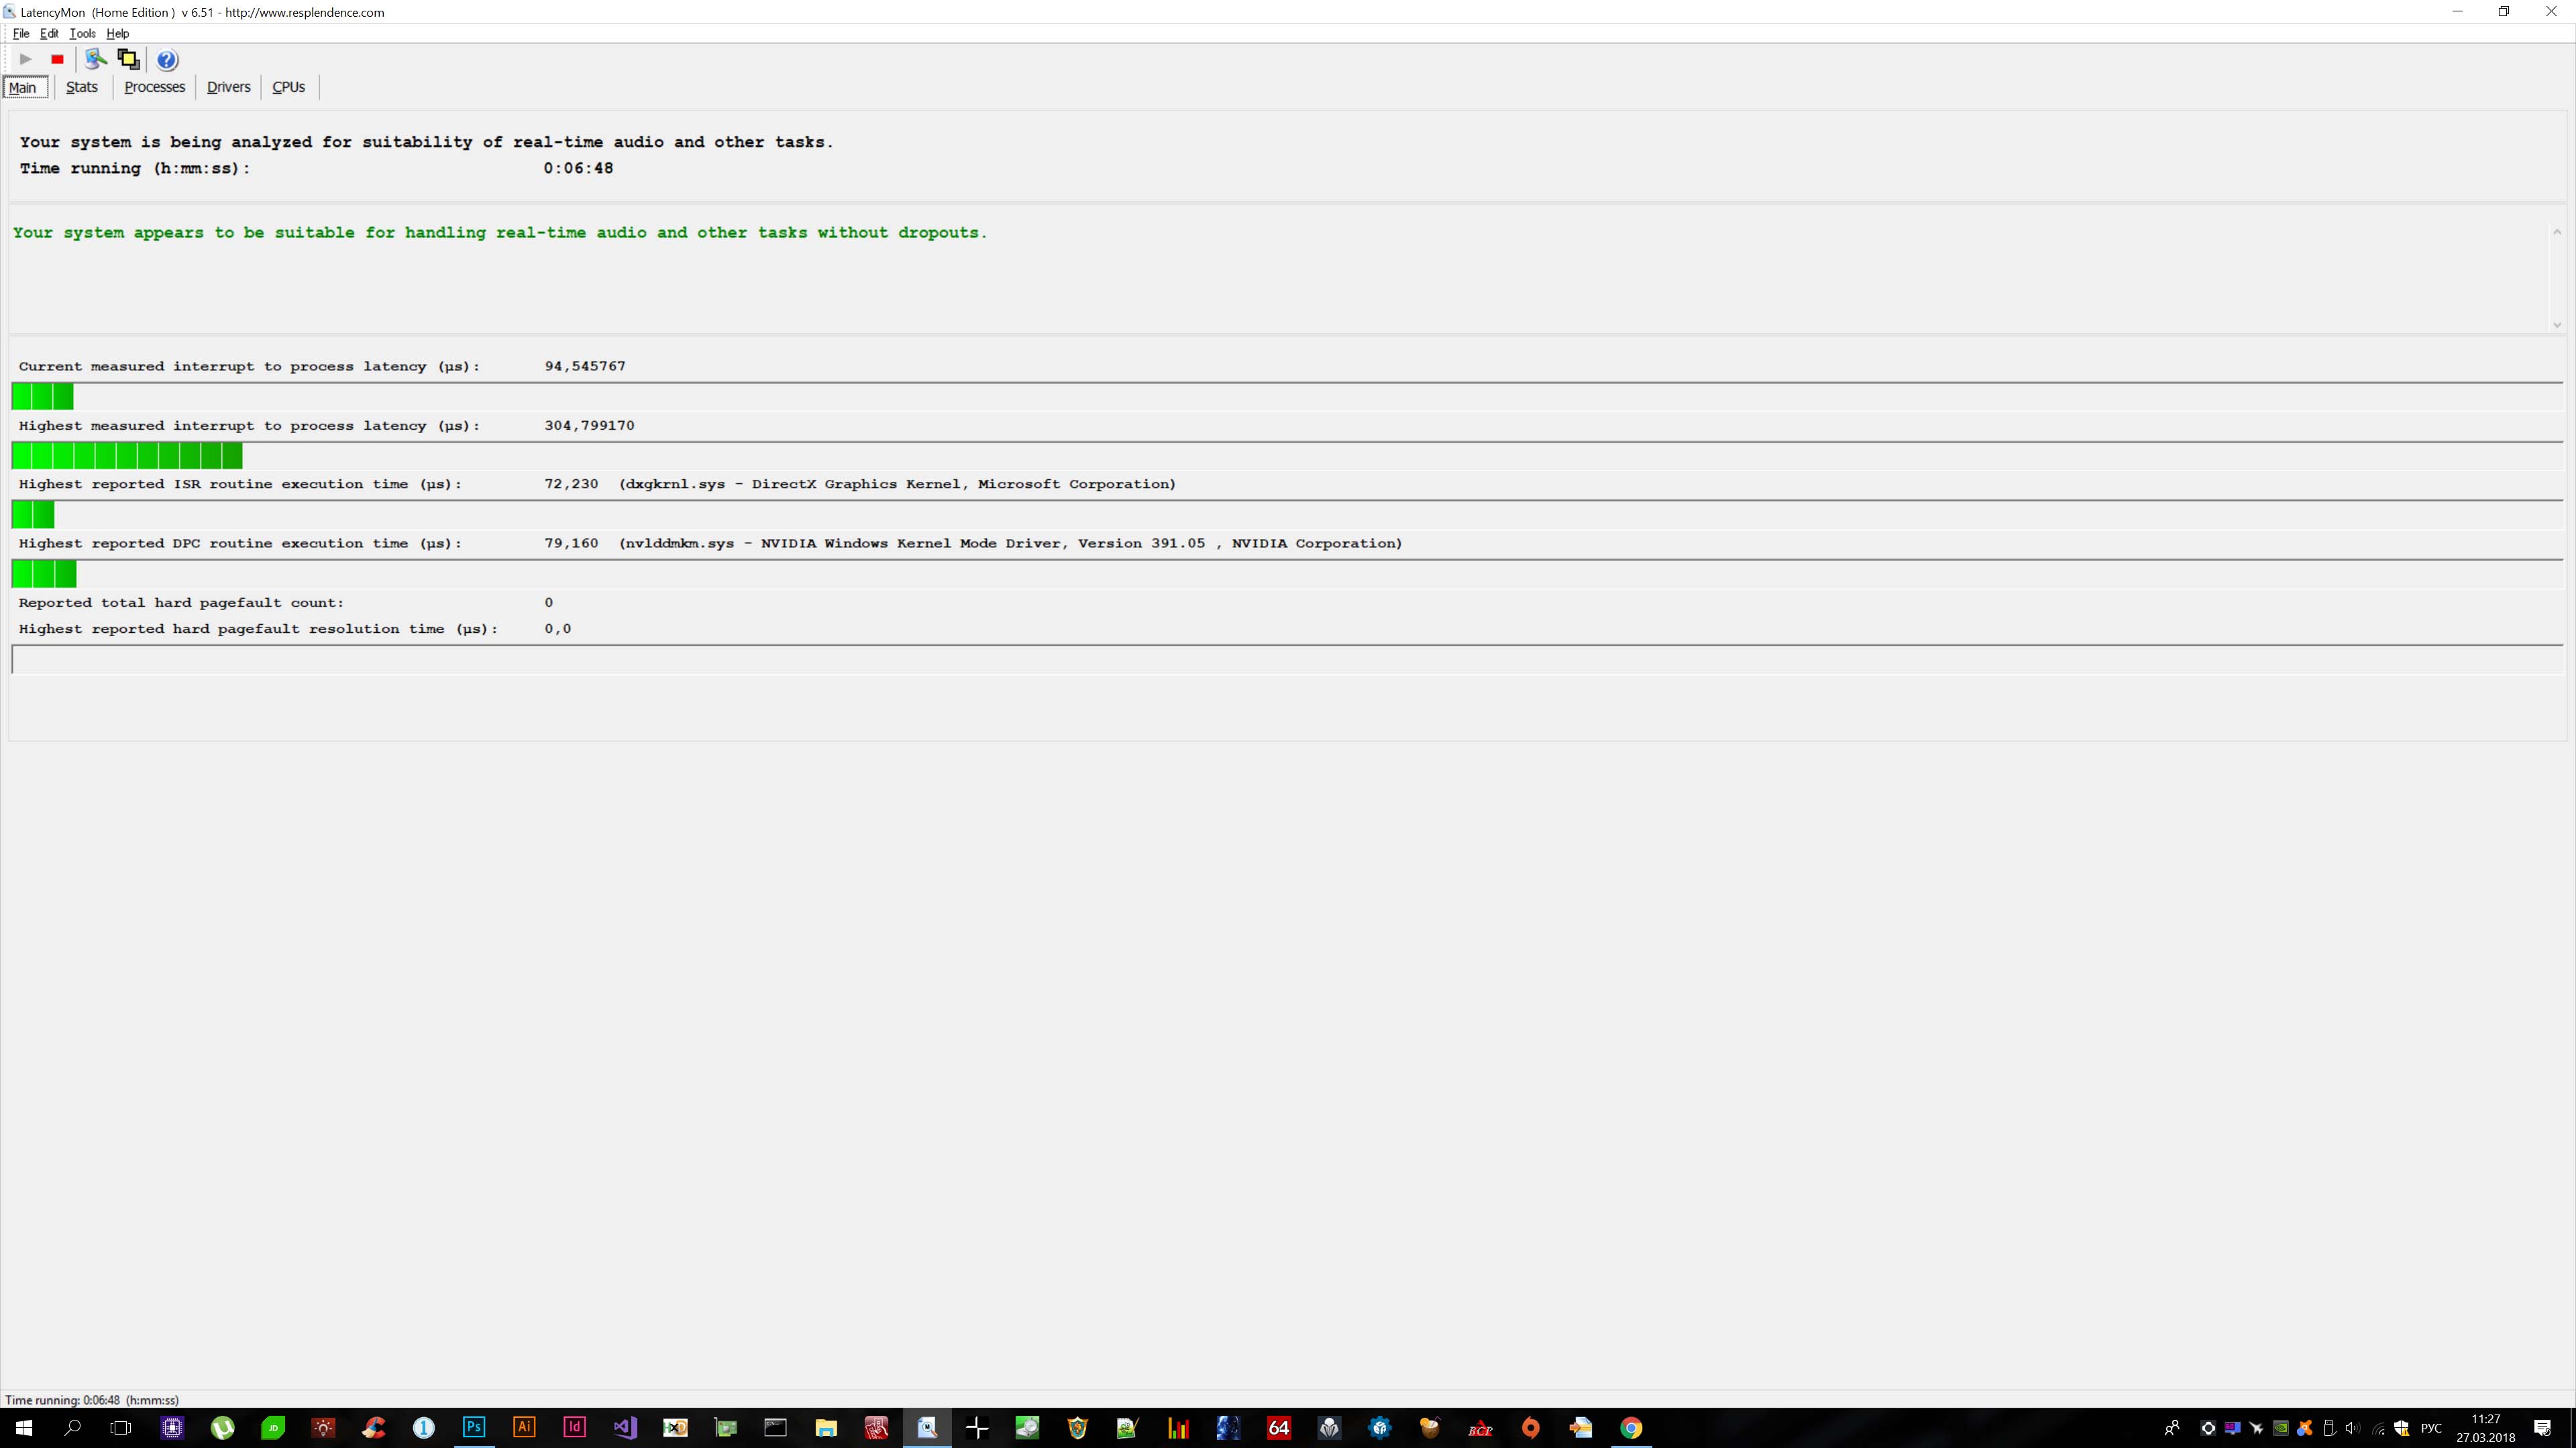Open Google Chrome from the taskbar
The image size is (2576, 1448).
coord(1631,1427)
